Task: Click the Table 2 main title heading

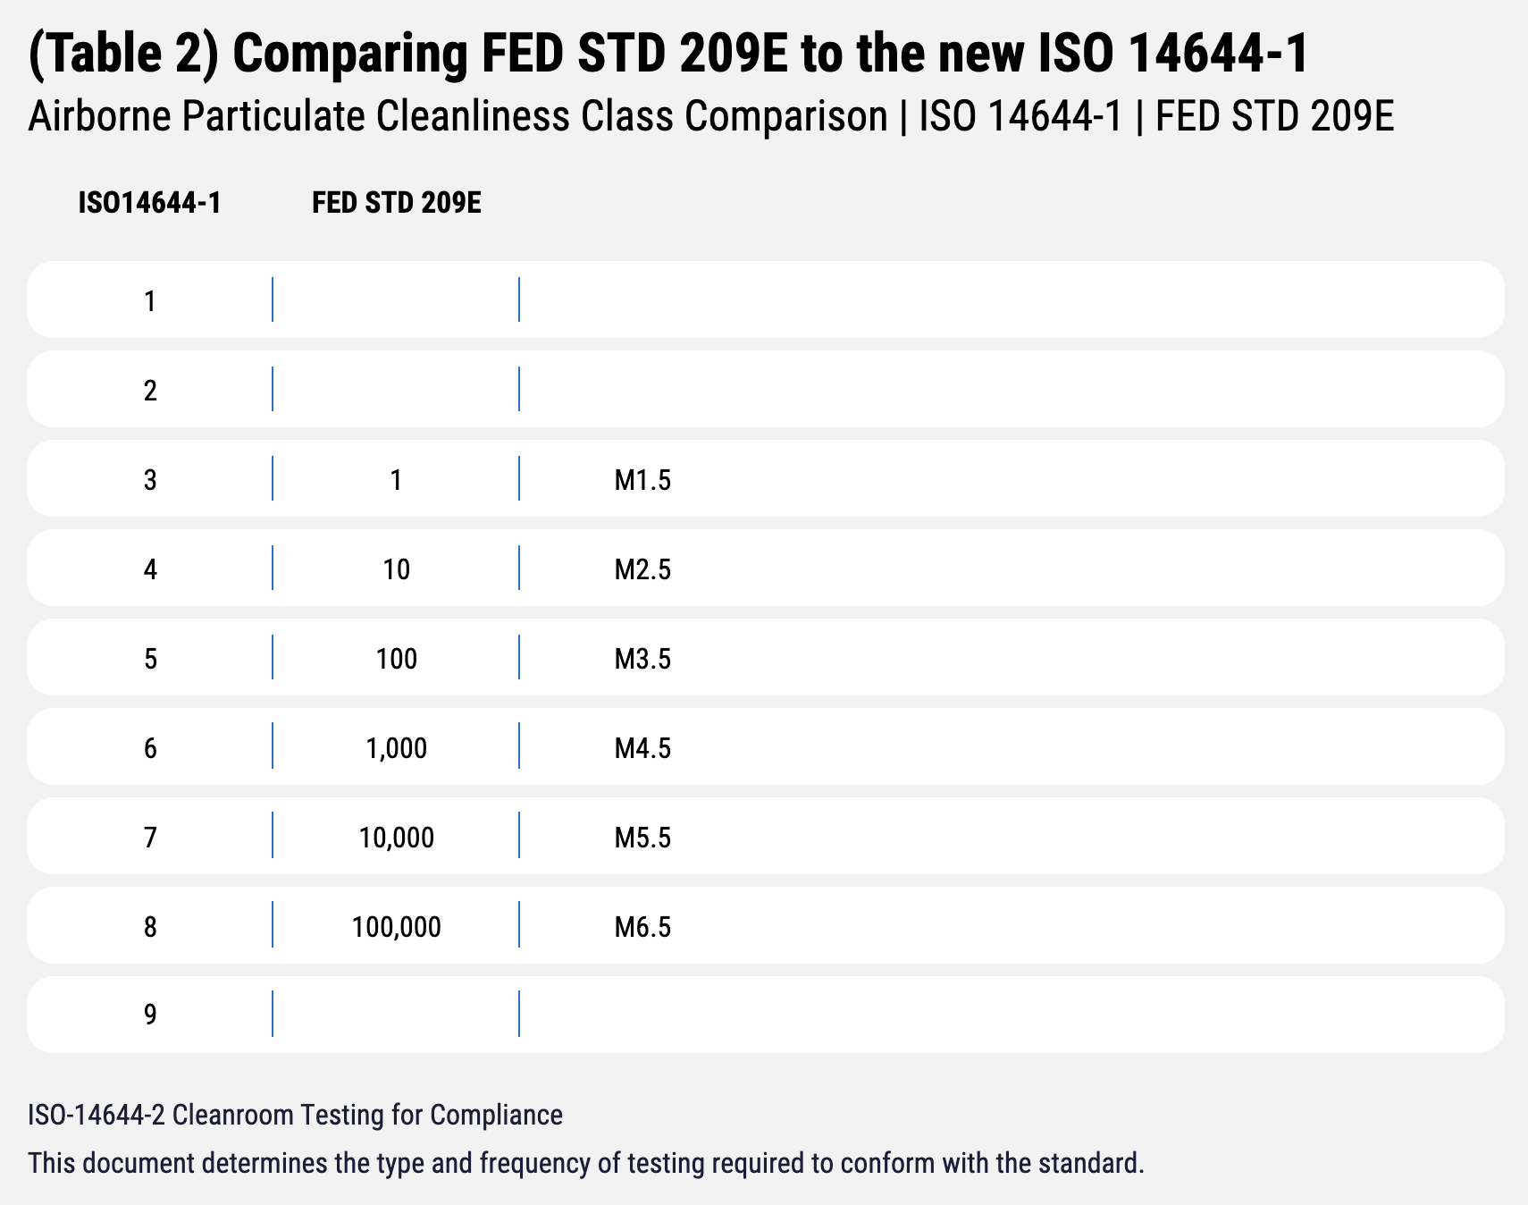Action: tap(668, 54)
